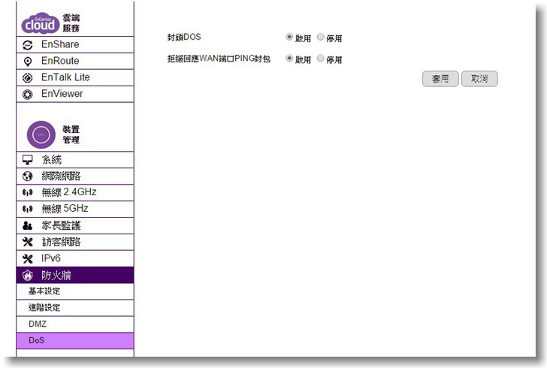Click the EnRoute location pin icon
547x368 pixels.
pyautogui.click(x=28, y=62)
